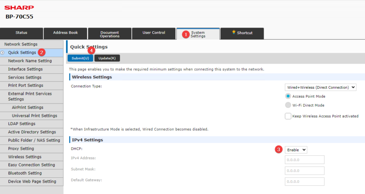Select Bluetooth Setting in the sidebar
This screenshot has height=194, width=365.
coord(25,173)
